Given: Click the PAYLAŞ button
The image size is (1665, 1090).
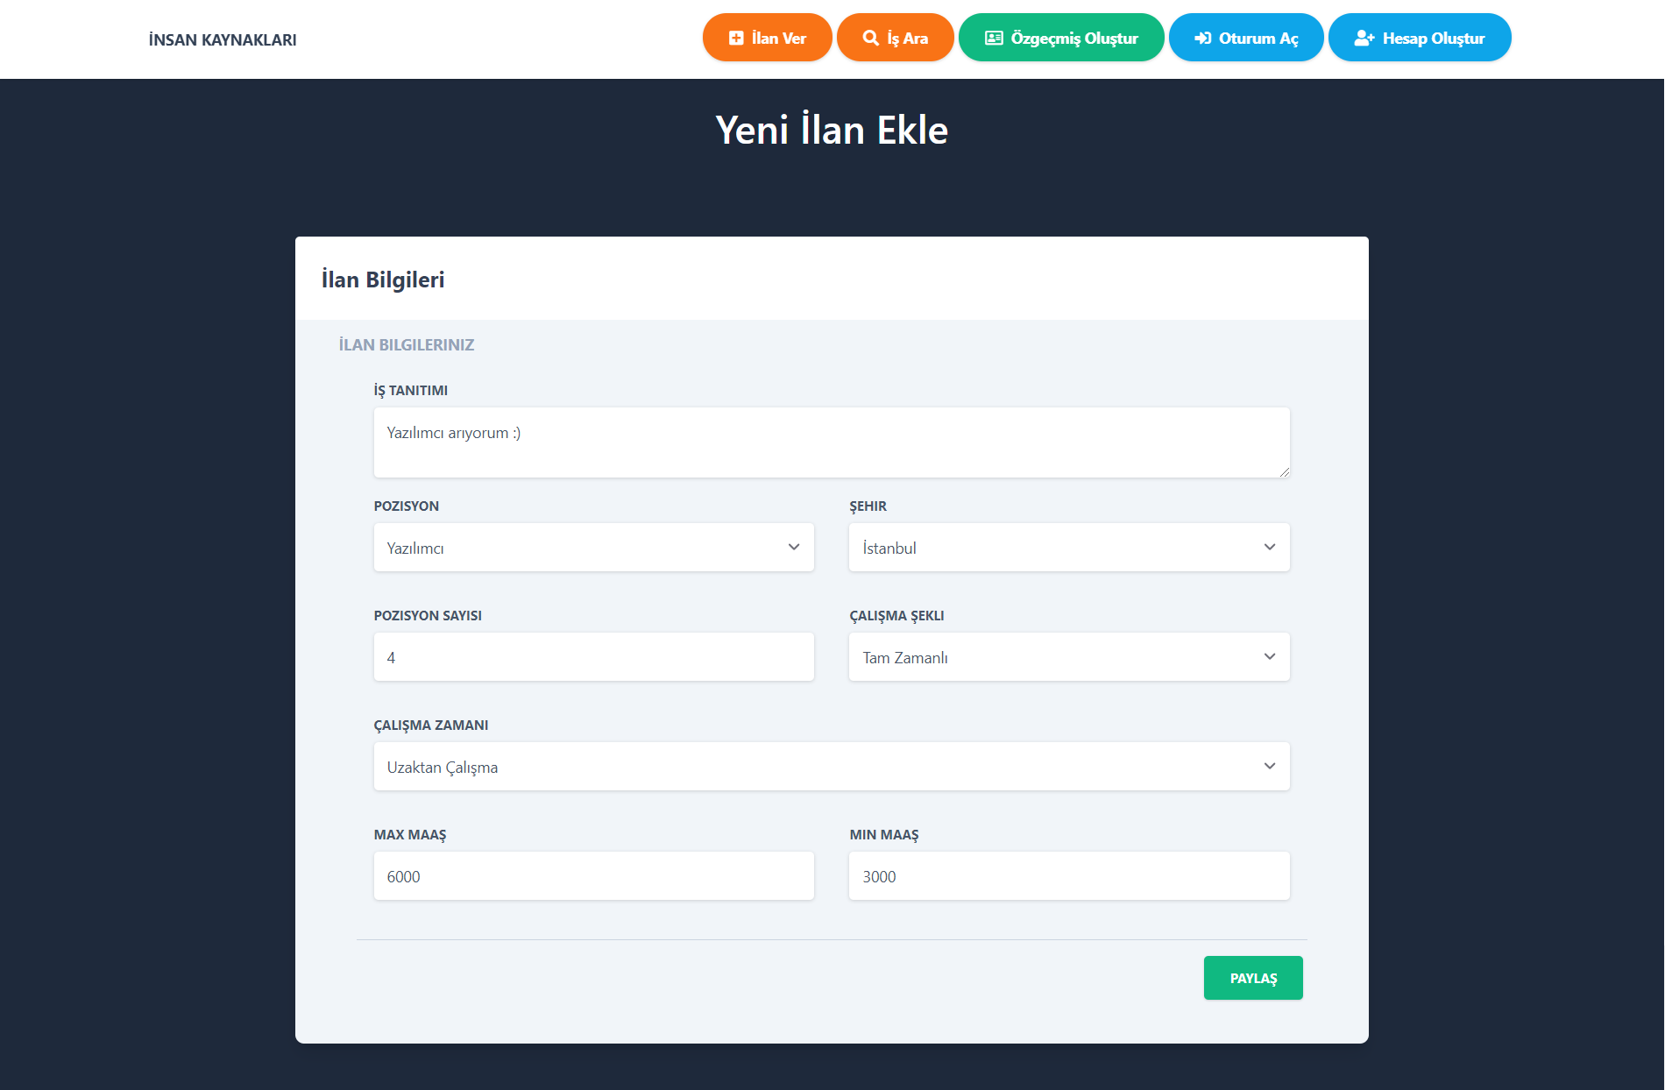Looking at the screenshot, I should (x=1253, y=977).
